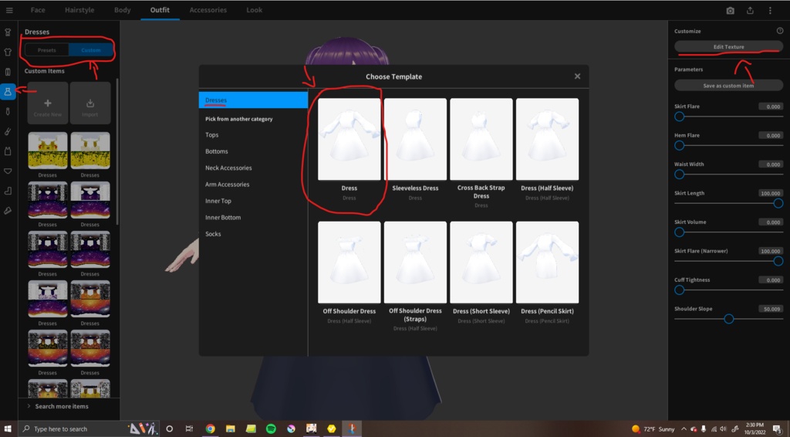Choose the Cross Back Strap Dress template

(481, 139)
